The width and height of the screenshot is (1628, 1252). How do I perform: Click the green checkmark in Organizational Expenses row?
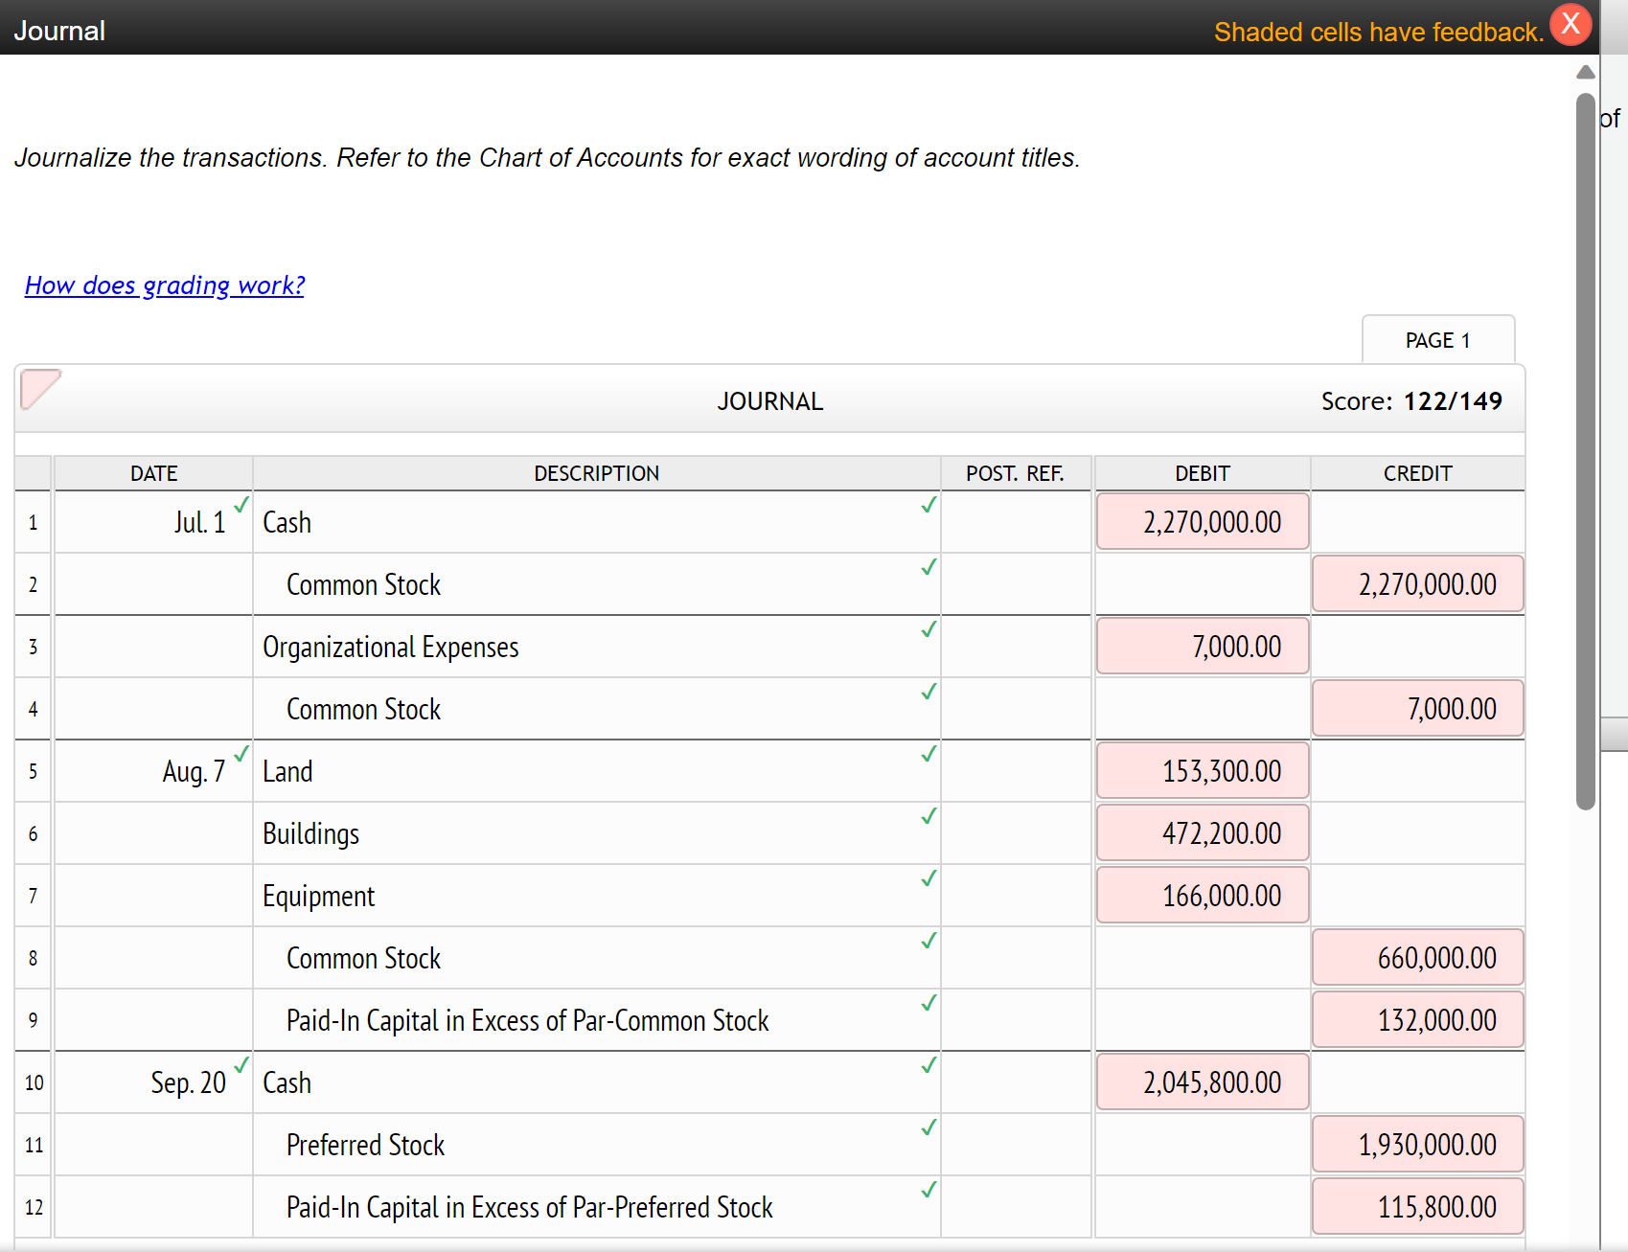[929, 628]
